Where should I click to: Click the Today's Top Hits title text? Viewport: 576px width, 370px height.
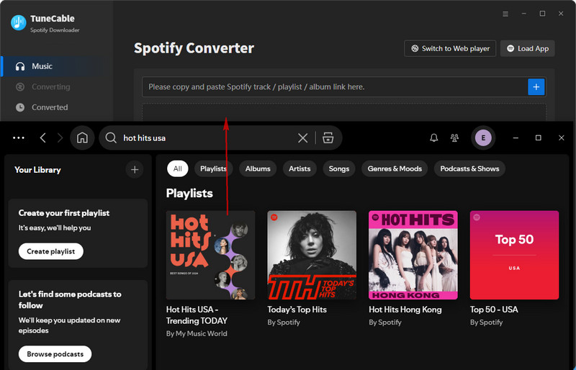click(297, 310)
